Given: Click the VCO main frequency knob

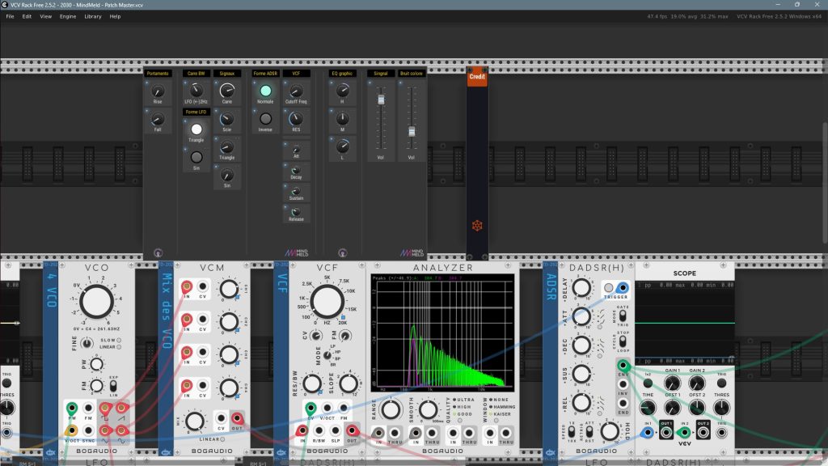Looking at the screenshot, I should tap(96, 302).
